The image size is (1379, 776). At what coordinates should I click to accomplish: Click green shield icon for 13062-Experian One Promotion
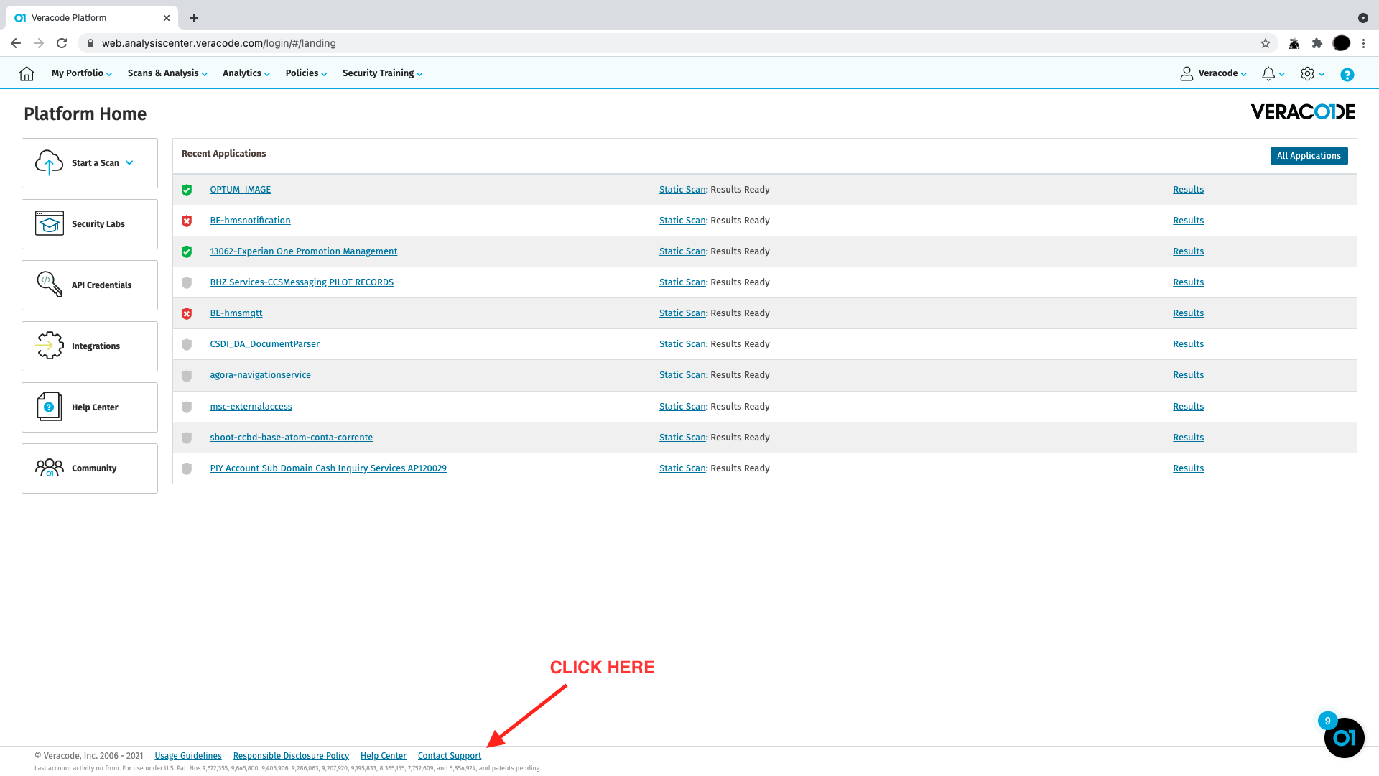187,251
